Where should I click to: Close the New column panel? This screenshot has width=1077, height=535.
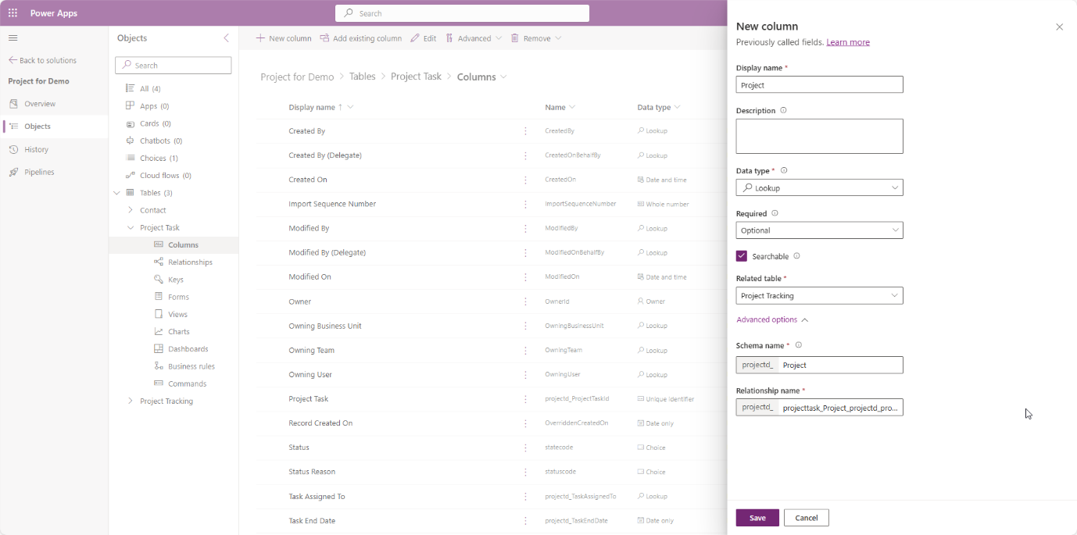[1059, 27]
